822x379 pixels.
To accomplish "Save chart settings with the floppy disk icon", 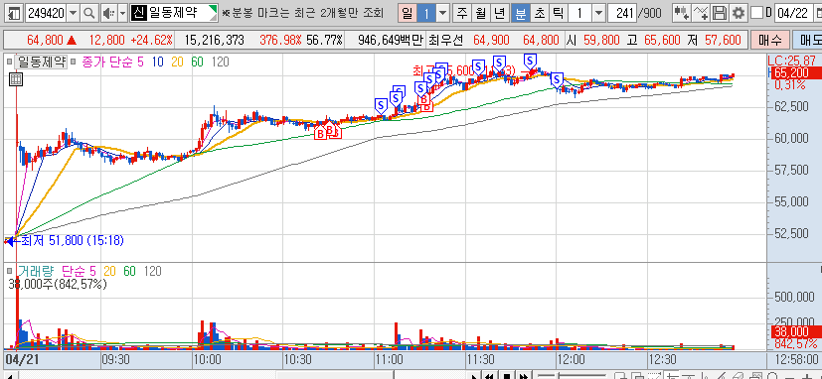I will pos(721,13).
